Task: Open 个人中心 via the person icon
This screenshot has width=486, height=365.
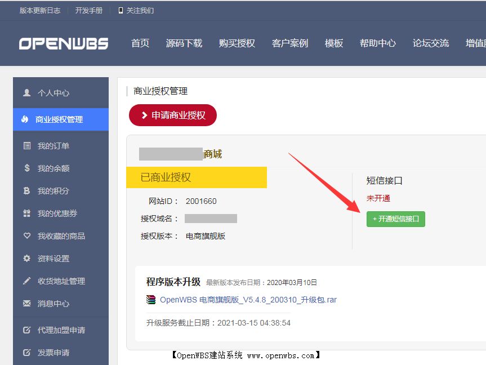Action: tap(26, 93)
